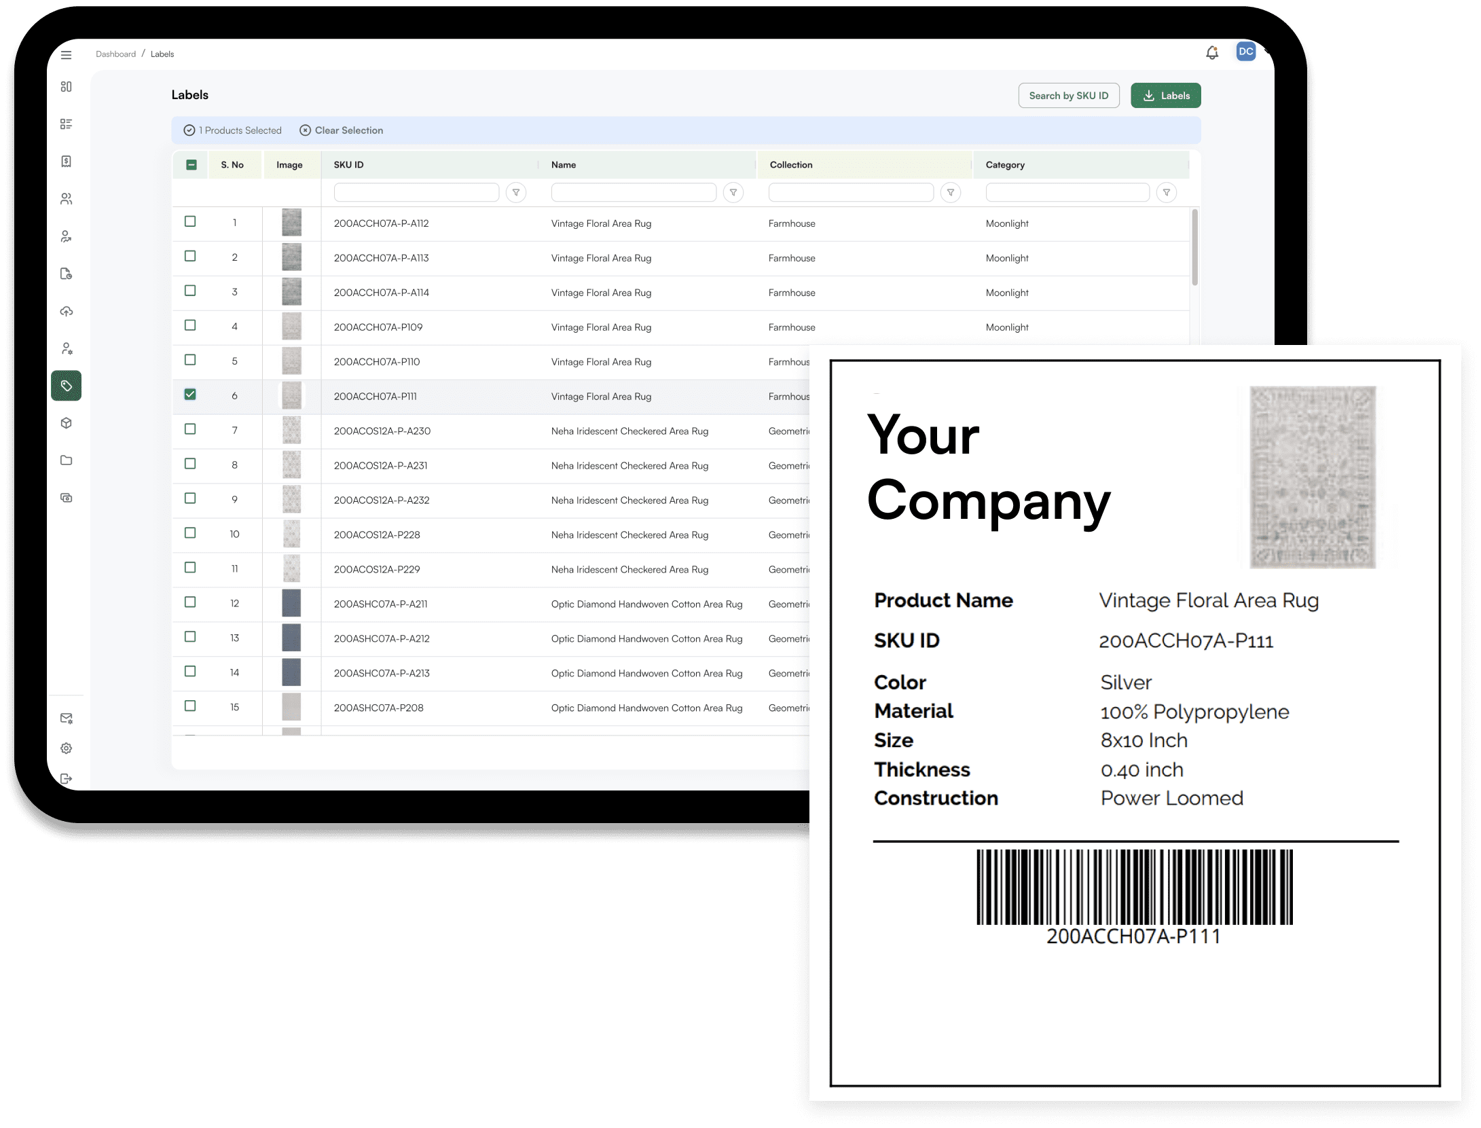Open the Name column filter
The image size is (1481, 1128).
(x=733, y=193)
